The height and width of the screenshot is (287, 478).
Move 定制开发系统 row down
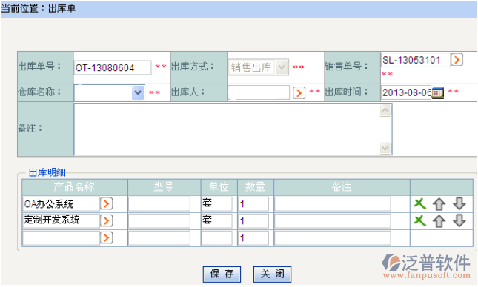tap(459, 220)
